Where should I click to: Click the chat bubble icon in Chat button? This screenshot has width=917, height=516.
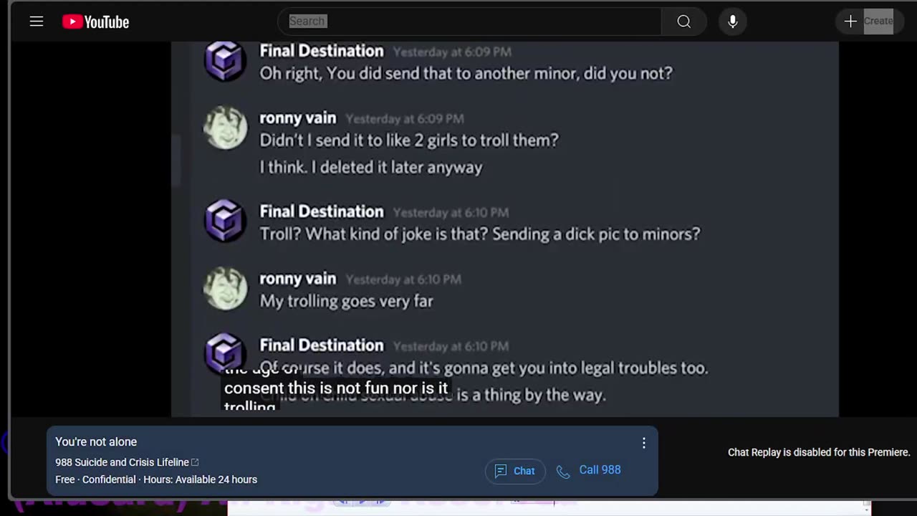[501, 471]
